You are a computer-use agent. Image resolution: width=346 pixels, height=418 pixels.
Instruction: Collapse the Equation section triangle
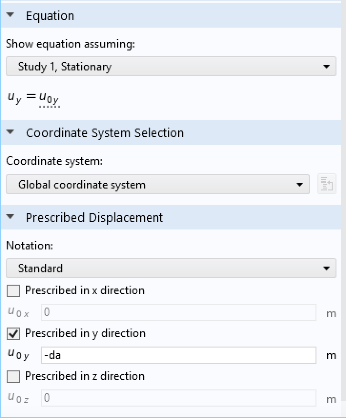(x=11, y=16)
